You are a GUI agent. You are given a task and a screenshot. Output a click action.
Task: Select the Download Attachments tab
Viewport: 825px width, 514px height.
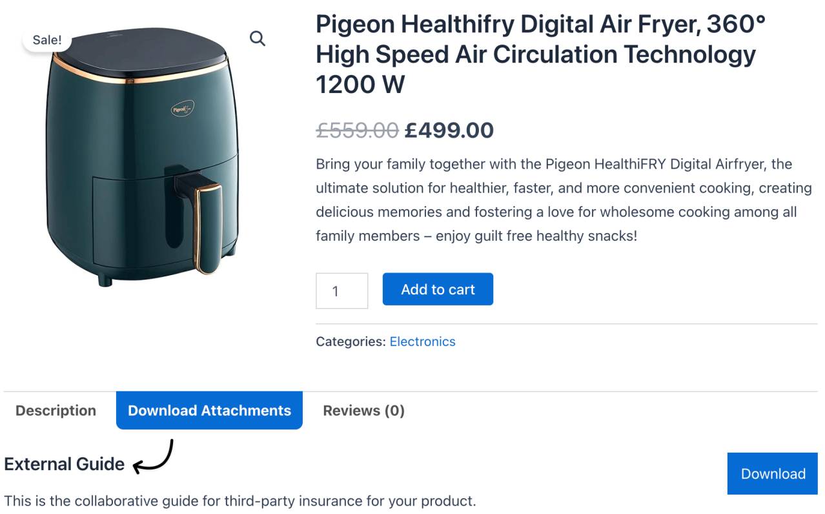coord(209,411)
